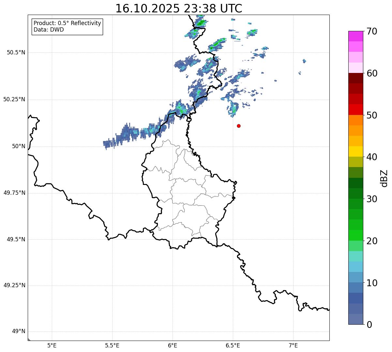Click the 49.75°N latitude label
This screenshot has width=392, height=352.
tap(14, 193)
